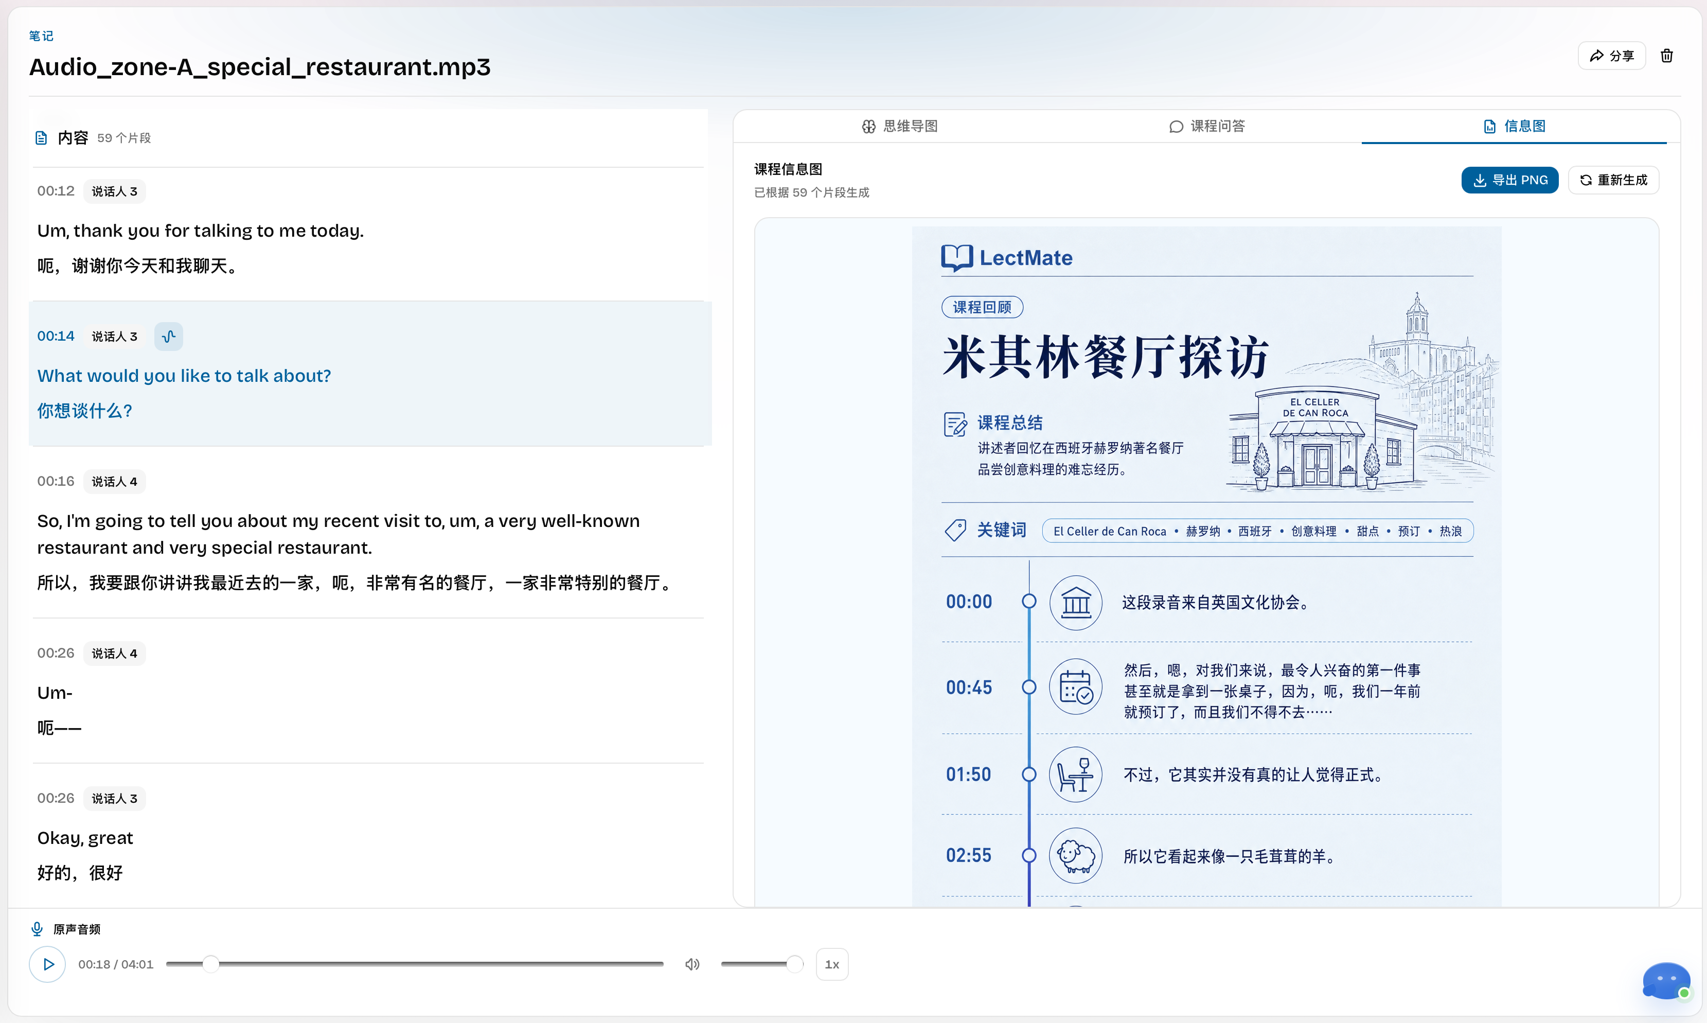1707x1023 pixels.
Task: Click the speech bubble icon on 课程问答 tab
Action: [1176, 126]
